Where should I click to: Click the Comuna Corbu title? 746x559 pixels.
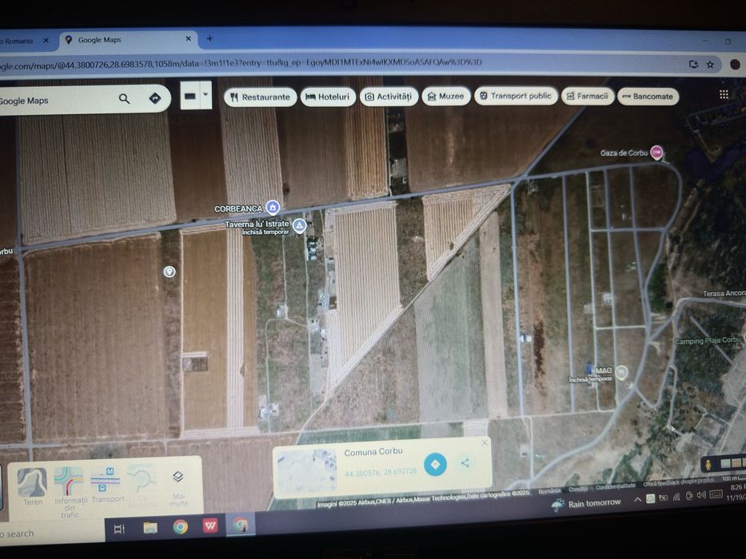click(x=373, y=452)
